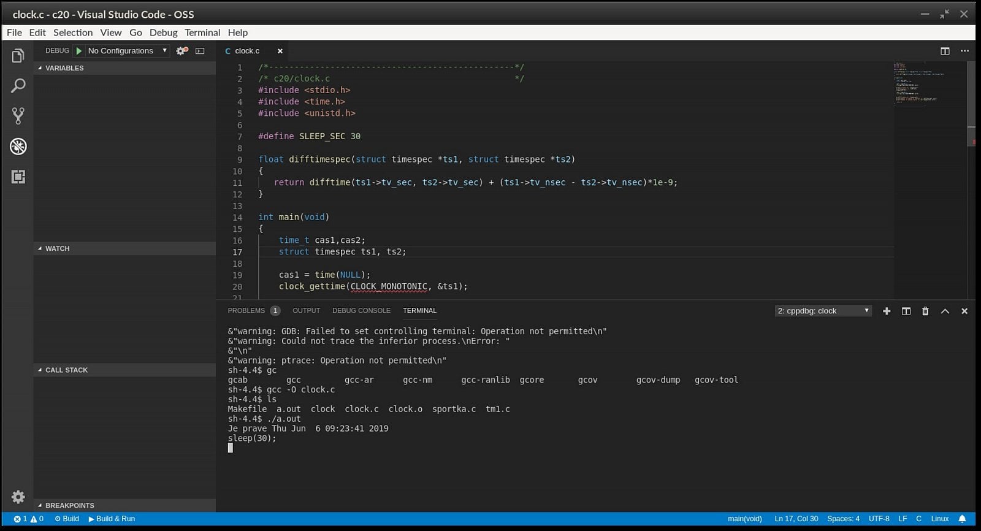This screenshot has width=981, height=531.
Task: Open launch.json configuration gear icon
Action: 181,51
